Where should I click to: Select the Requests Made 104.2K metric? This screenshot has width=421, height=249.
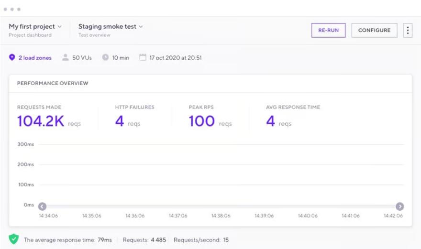tap(41, 121)
